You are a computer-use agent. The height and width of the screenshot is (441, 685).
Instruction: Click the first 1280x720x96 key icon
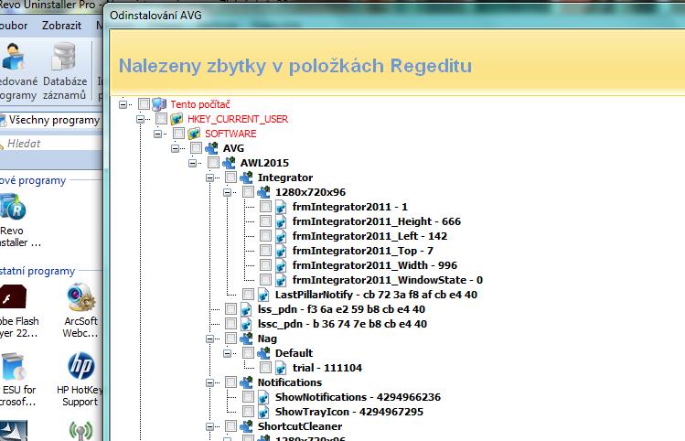263,192
